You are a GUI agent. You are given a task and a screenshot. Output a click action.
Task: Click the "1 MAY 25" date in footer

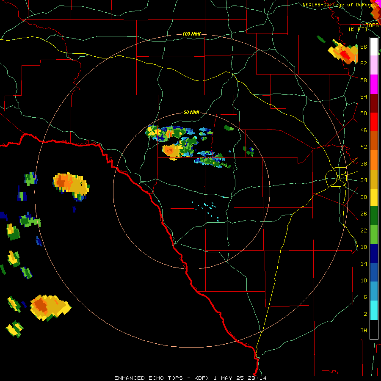229,378
